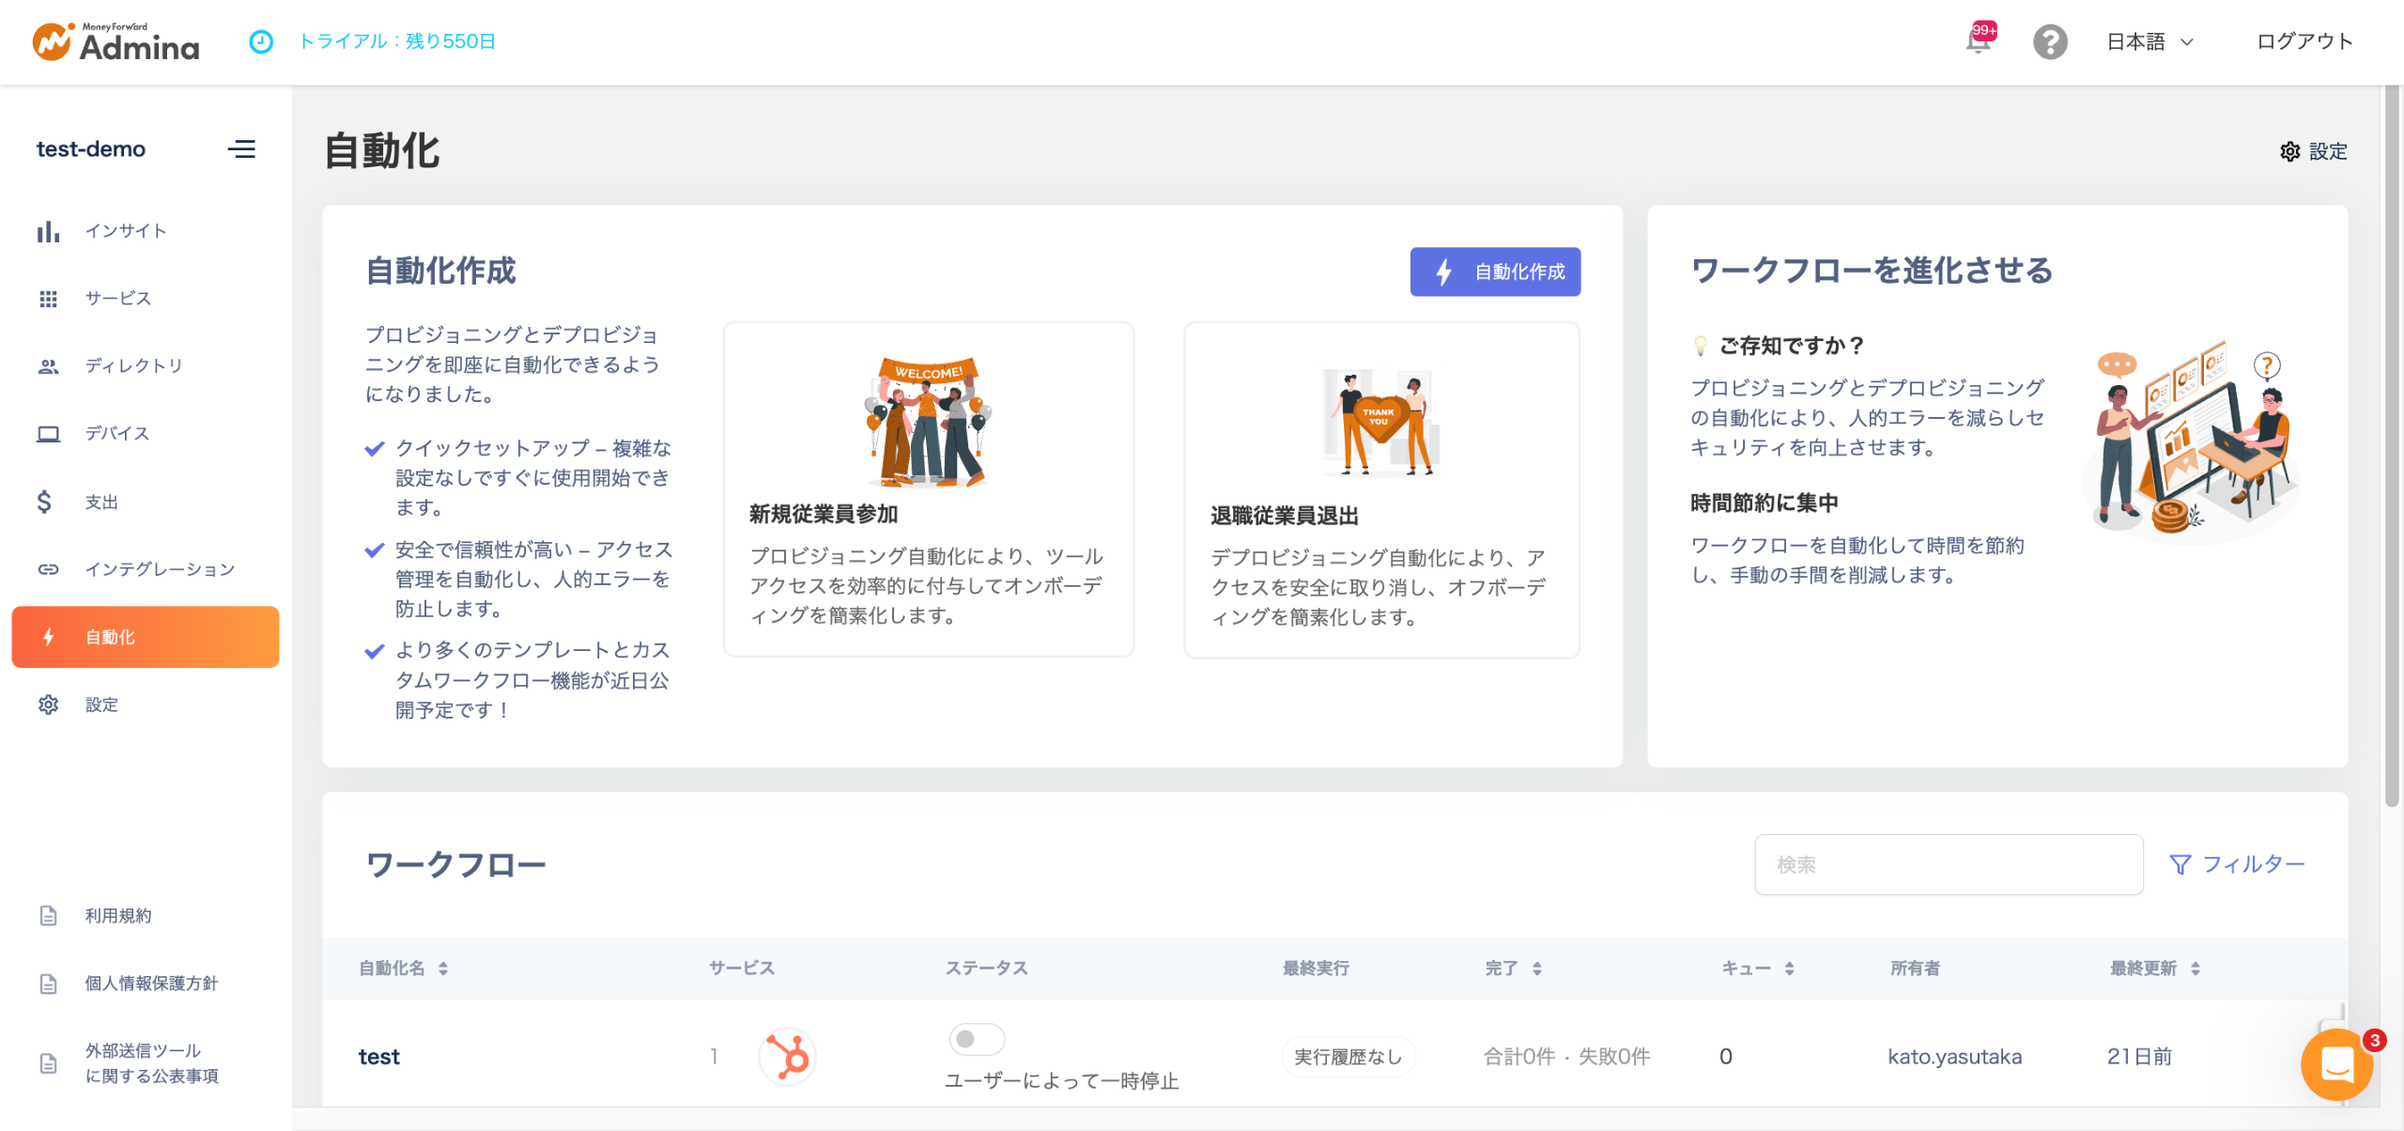This screenshot has width=2404, height=1131.
Task: Open インサイト in the sidebar
Action: (x=126, y=231)
